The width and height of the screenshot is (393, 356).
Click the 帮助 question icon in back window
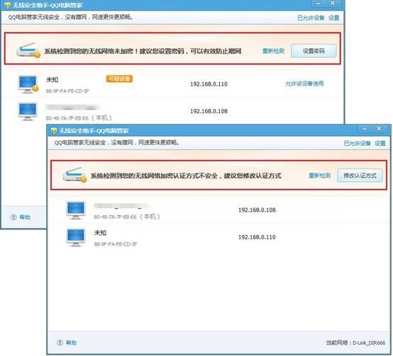click(13, 217)
